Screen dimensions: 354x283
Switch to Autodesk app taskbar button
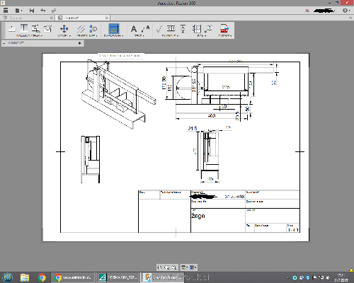tap(118, 277)
